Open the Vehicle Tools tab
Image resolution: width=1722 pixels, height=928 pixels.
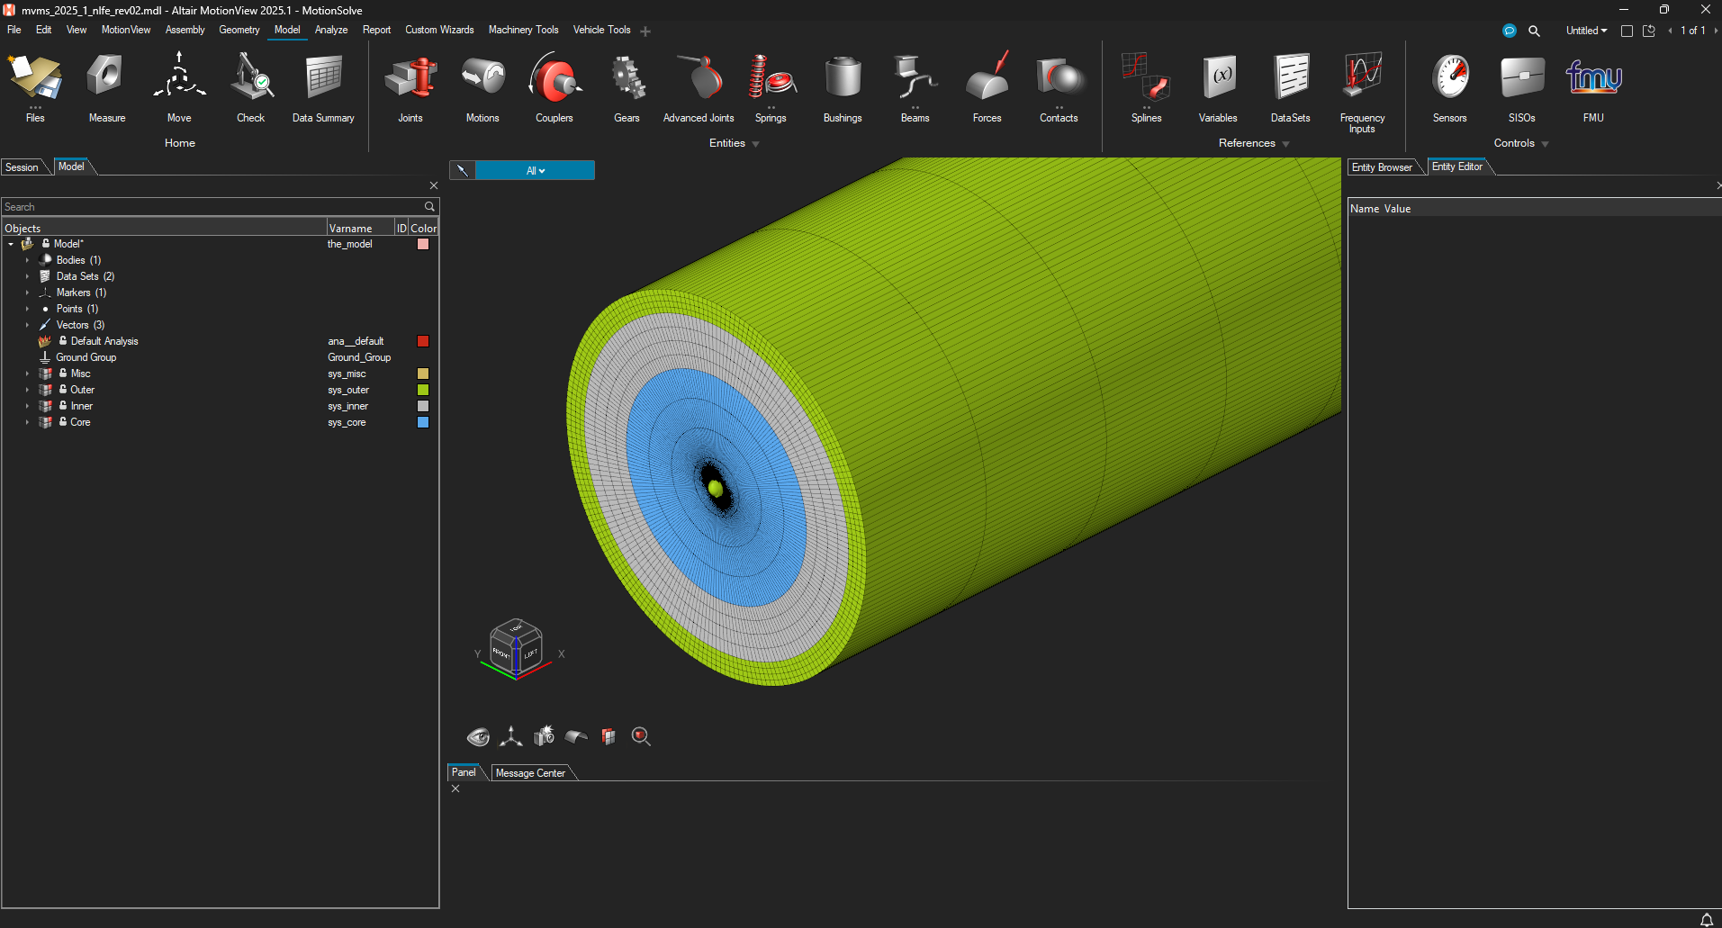coord(601,30)
